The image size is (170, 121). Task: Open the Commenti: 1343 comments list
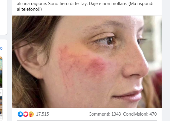tap(105, 114)
